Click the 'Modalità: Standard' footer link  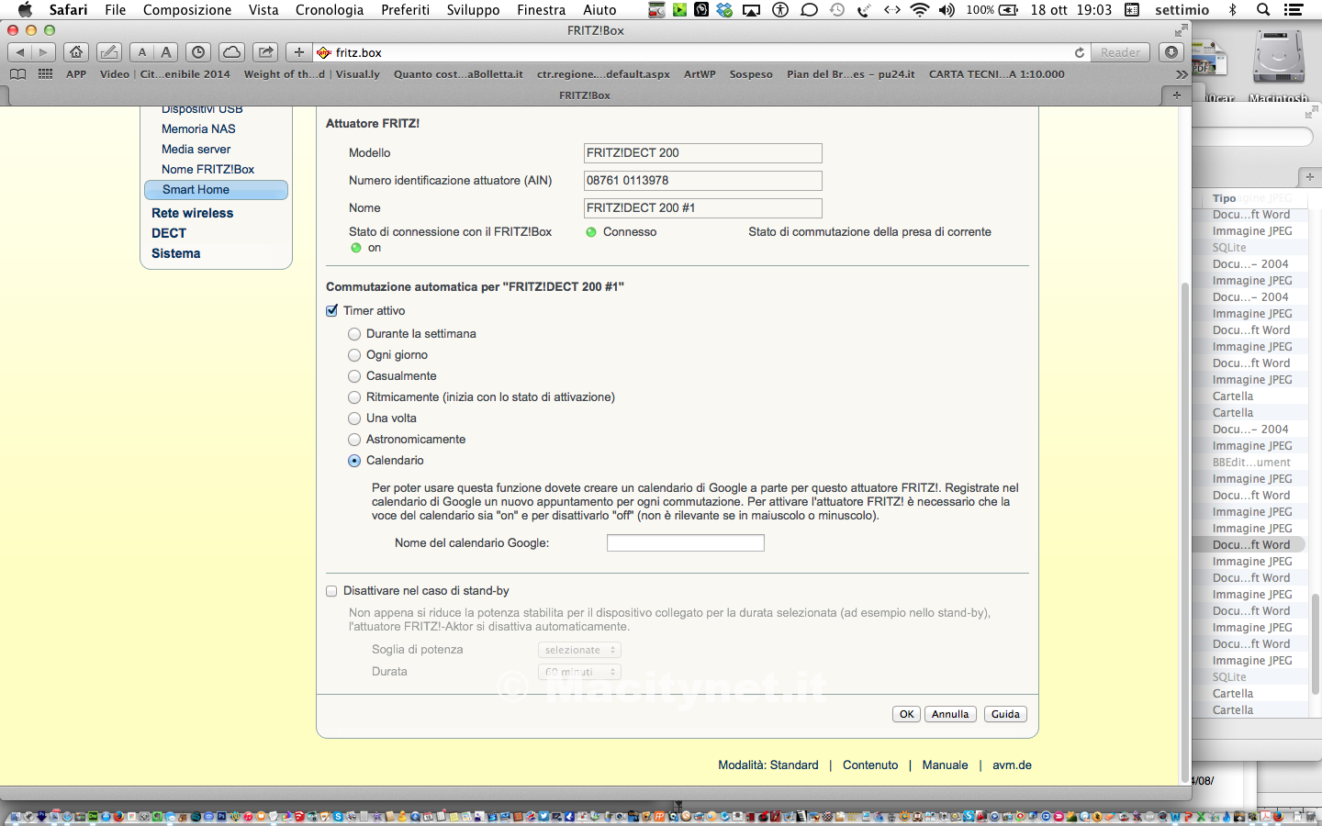(768, 765)
